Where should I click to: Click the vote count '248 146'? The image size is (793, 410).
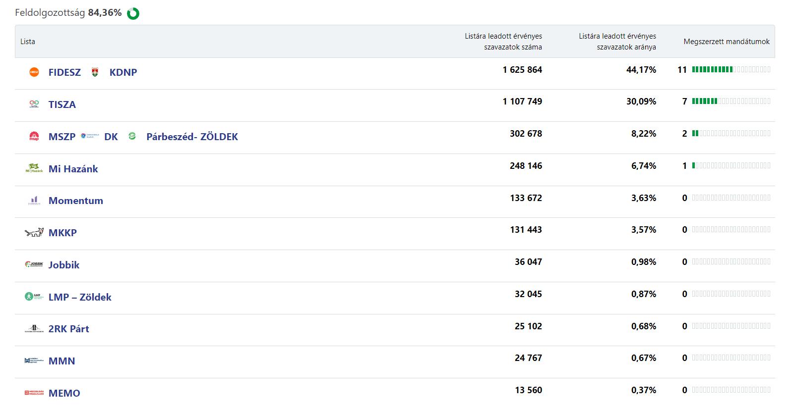pyautogui.click(x=526, y=166)
